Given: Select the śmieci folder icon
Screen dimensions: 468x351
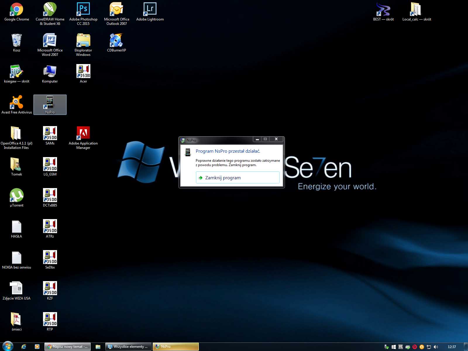Looking at the screenshot, I should click(x=17, y=322).
